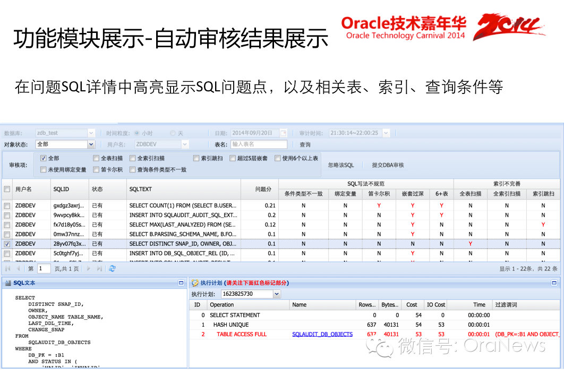Select the HASH UNIQUE plan row
Screen dimensions: 564x375
click(374, 325)
